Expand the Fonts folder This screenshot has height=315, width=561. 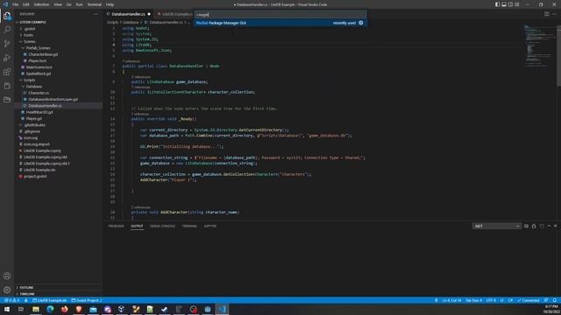[29, 35]
